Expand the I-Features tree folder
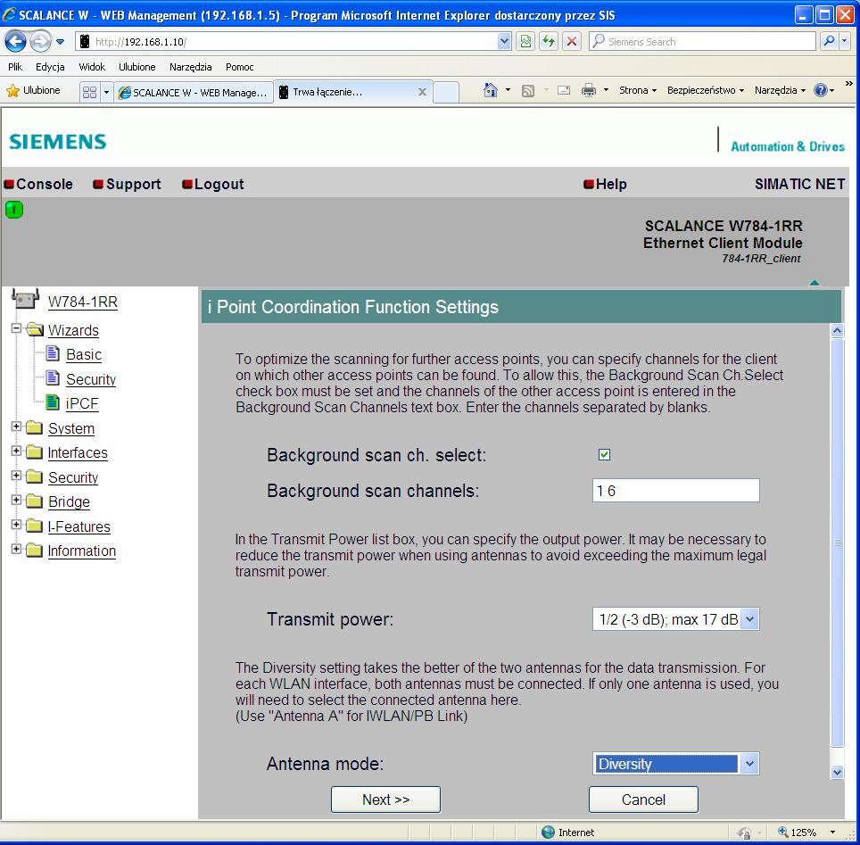 (x=16, y=525)
